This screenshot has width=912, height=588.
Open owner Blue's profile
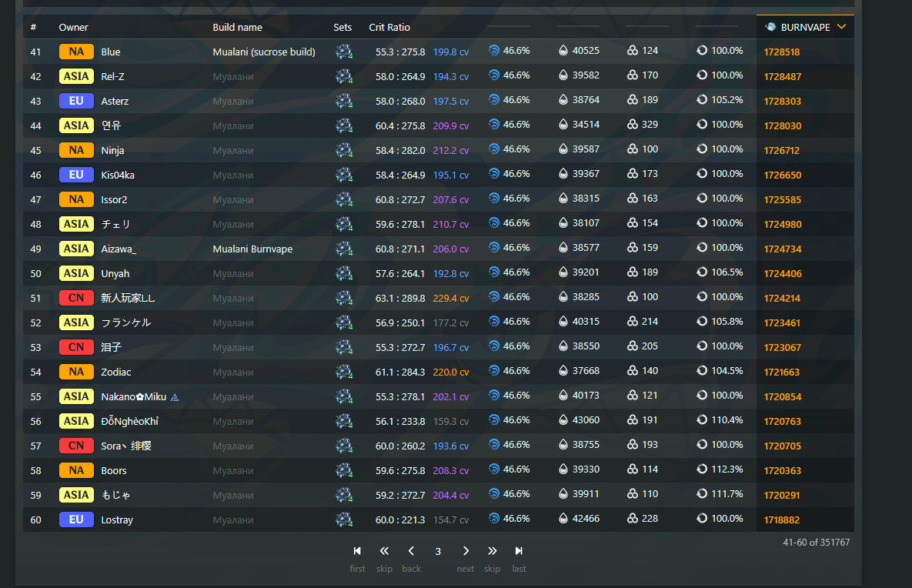(x=111, y=52)
